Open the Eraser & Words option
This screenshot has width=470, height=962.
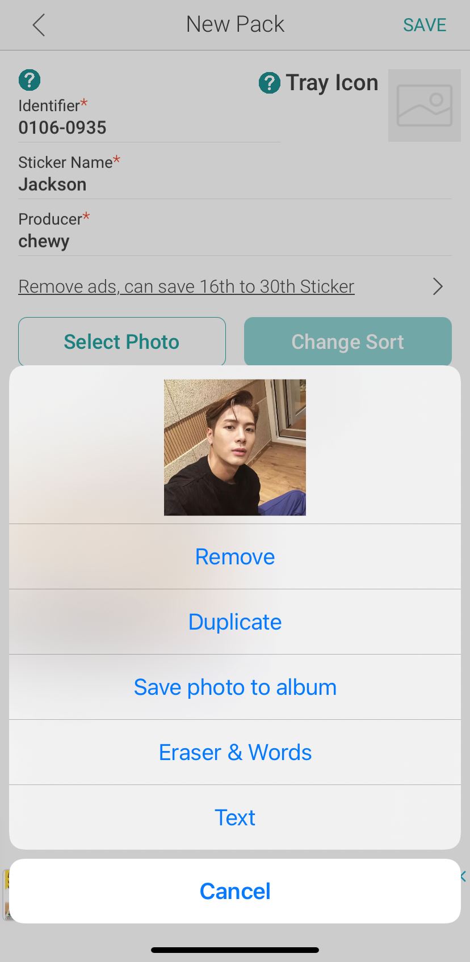(x=235, y=752)
